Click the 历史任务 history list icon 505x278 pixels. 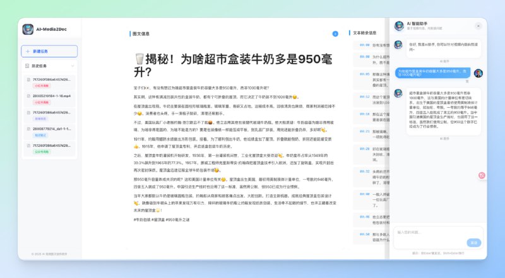pyautogui.click(x=27, y=66)
